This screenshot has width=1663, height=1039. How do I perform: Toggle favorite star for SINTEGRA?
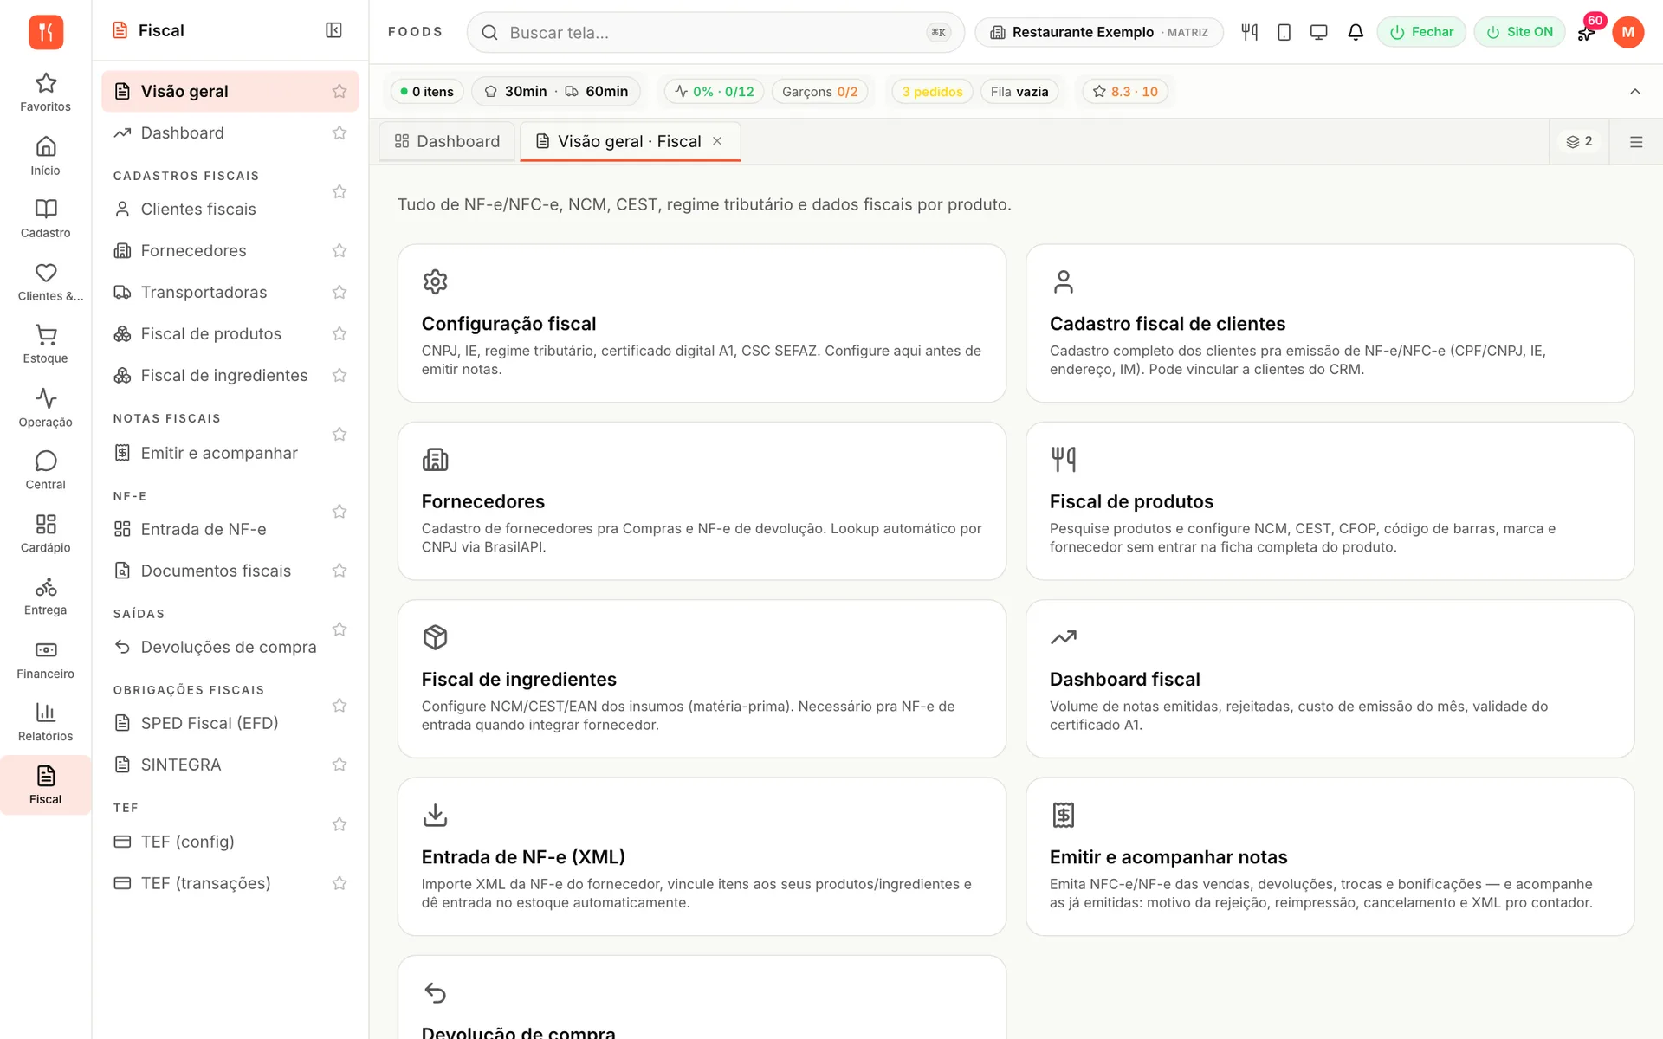coord(340,765)
